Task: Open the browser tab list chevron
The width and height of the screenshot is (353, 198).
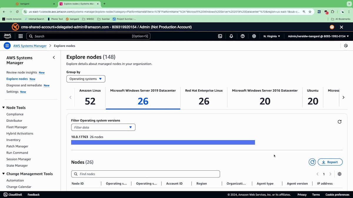Action: 349,4
